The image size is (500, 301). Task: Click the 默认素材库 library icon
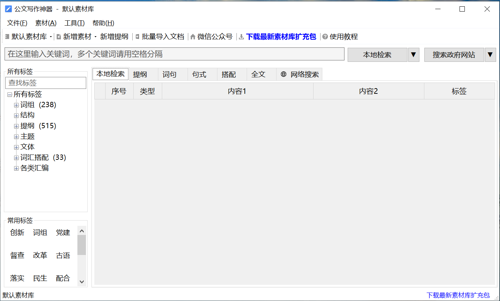pyautogui.click(x=7, y=37)
